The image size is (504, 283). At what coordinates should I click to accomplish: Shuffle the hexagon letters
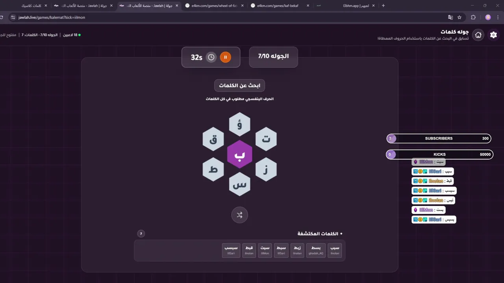point(239,215)
